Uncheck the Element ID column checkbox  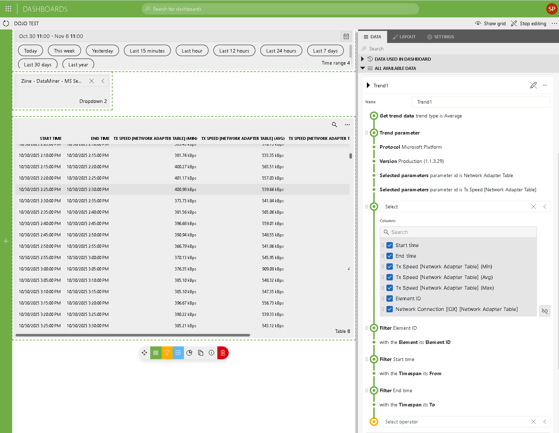coord(390,298)
